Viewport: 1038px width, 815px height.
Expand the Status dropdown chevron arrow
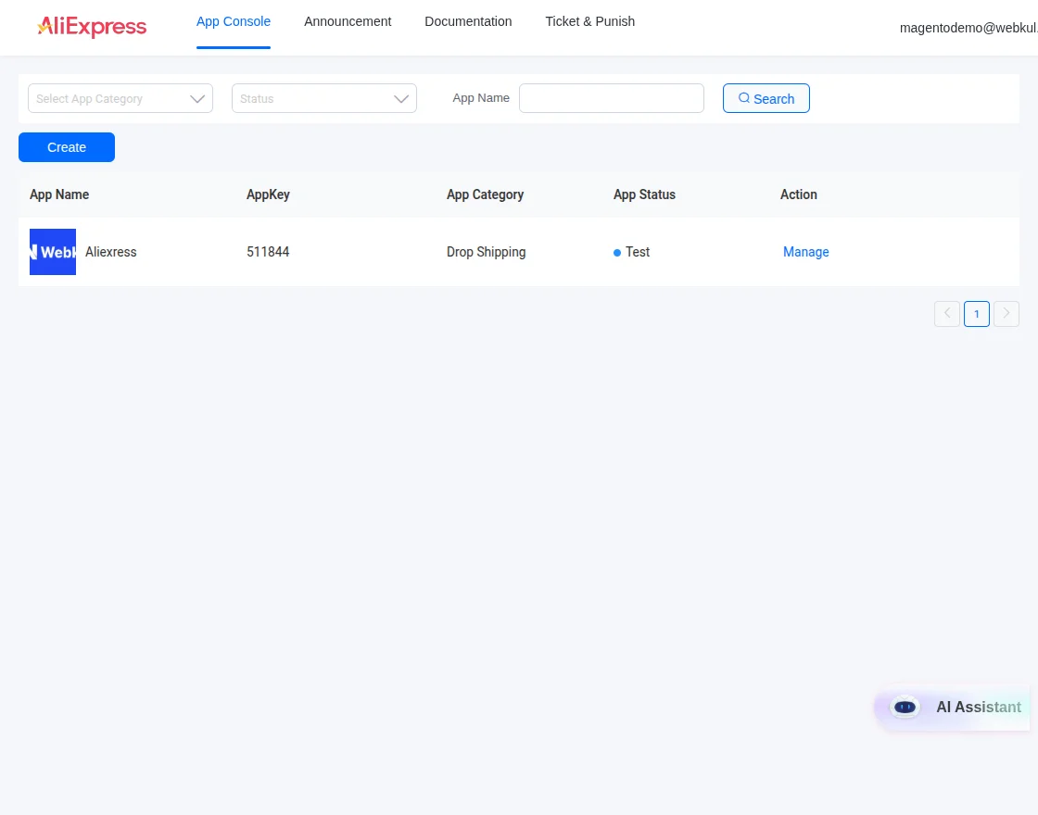tap(401, 98)
